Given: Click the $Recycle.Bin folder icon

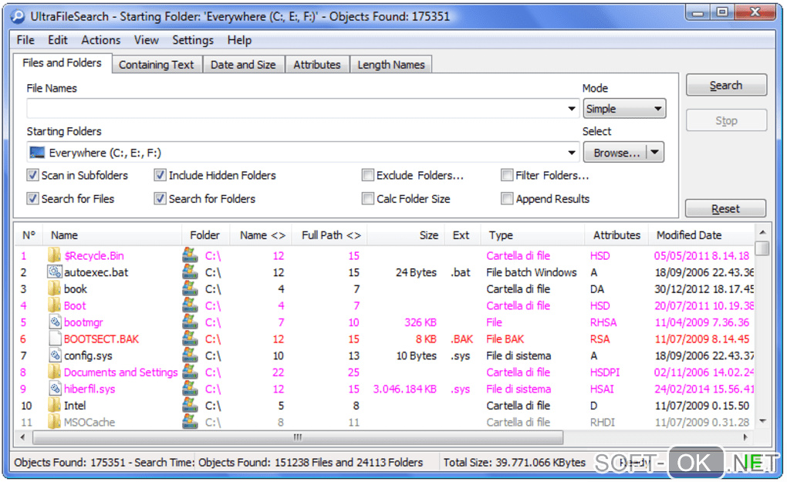Looking at the screenshot, I should coord(54,255).
